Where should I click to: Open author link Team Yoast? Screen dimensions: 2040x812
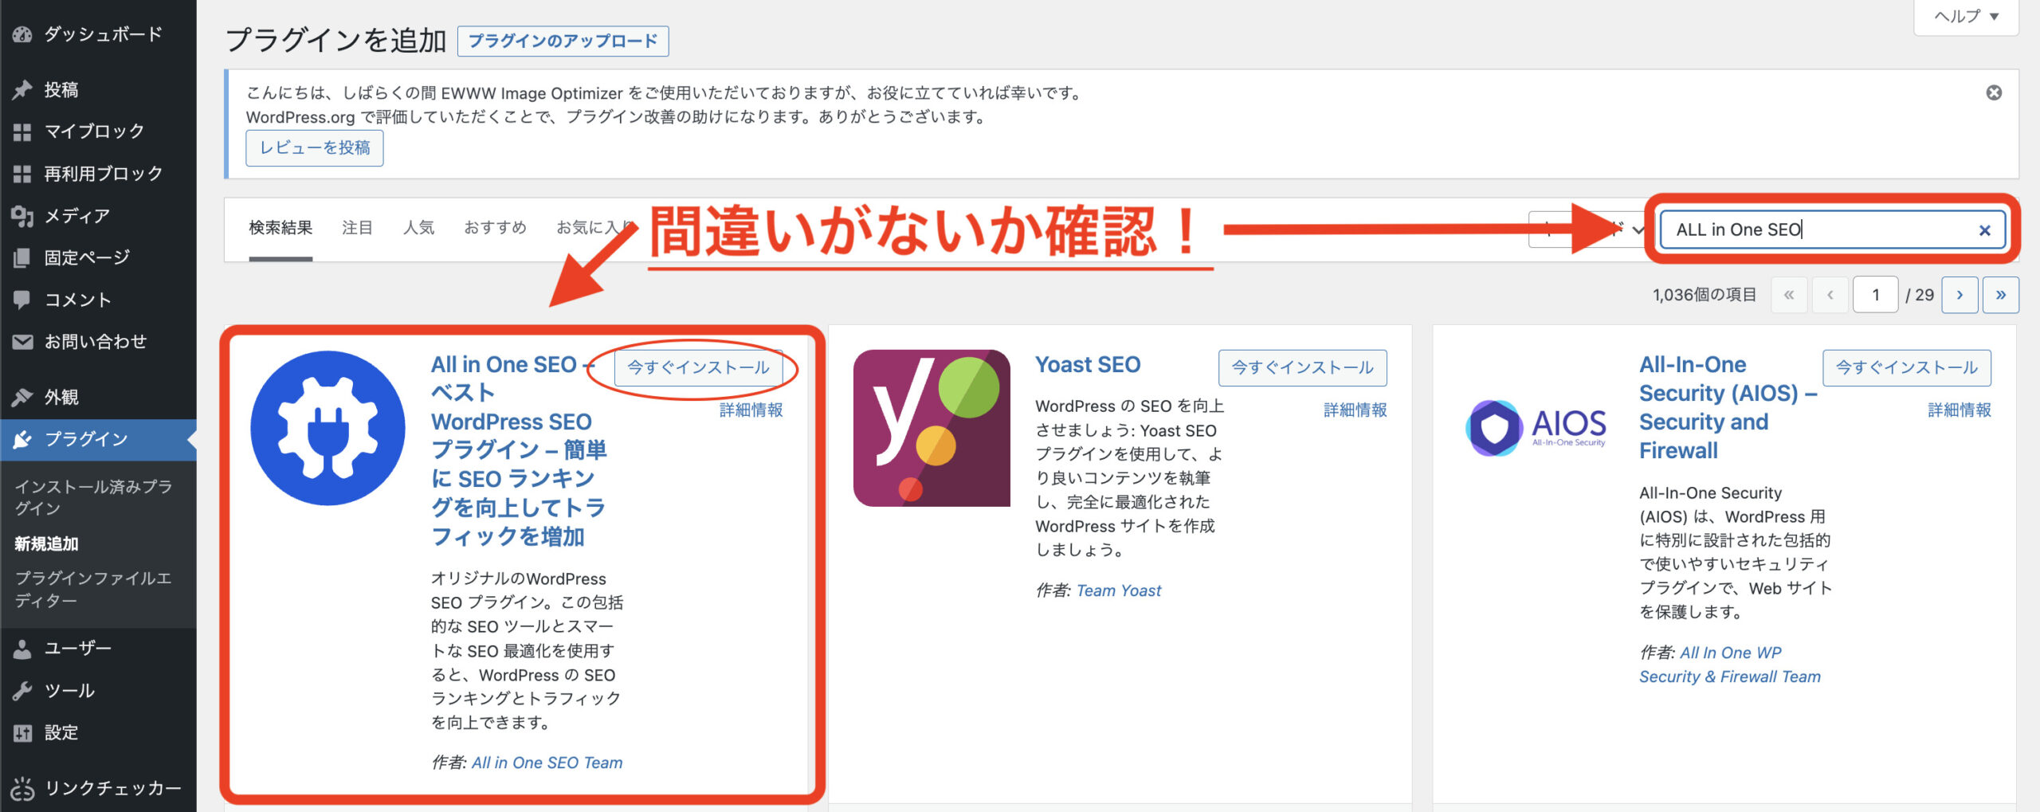point(1118,590)
